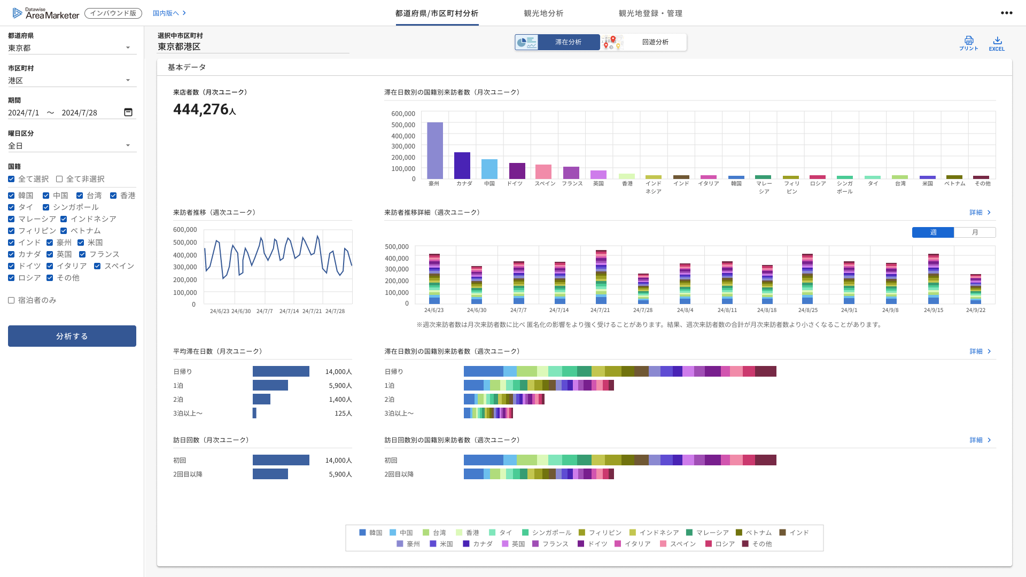1026x577 pixels.
Task: Click the ロシア legend color square
Action: click(708, 544)
